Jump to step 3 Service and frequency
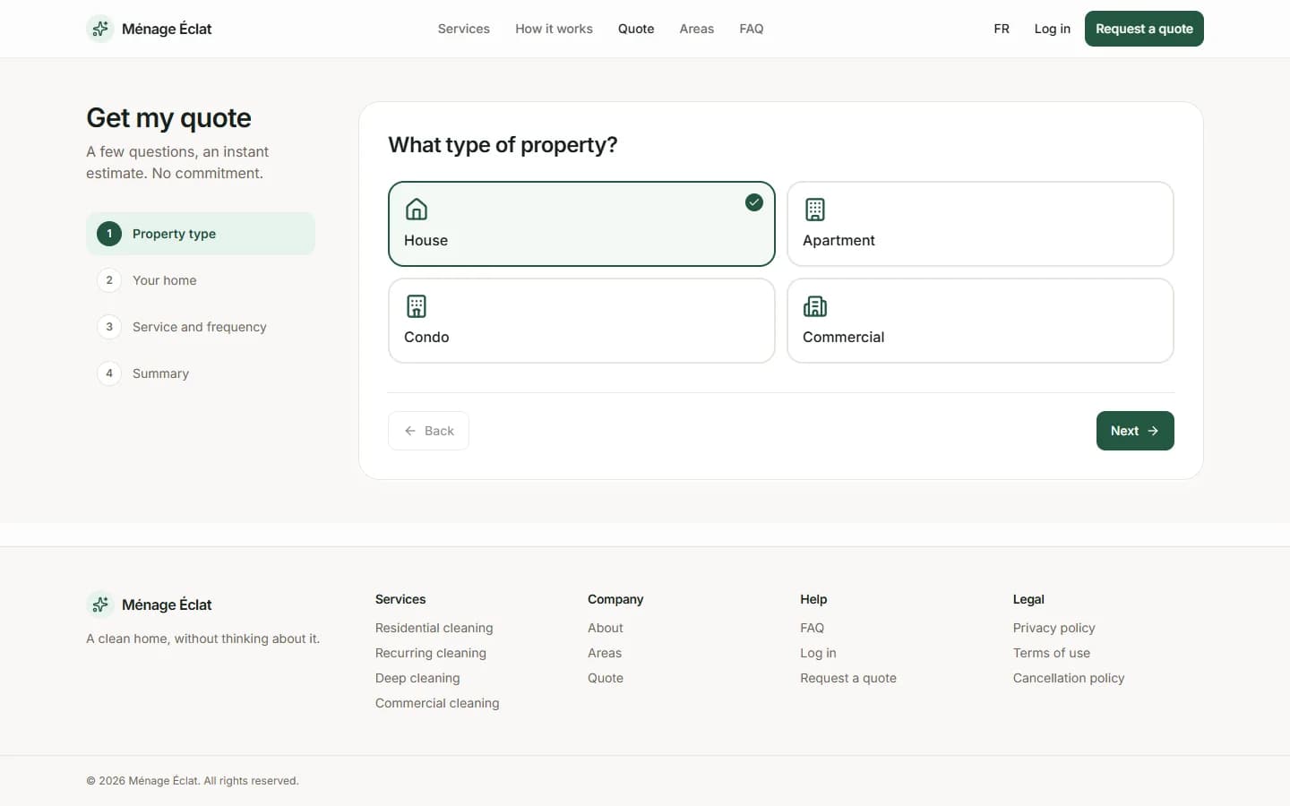Viewport: 1290px width, 806px height. [x=201, y=327]
